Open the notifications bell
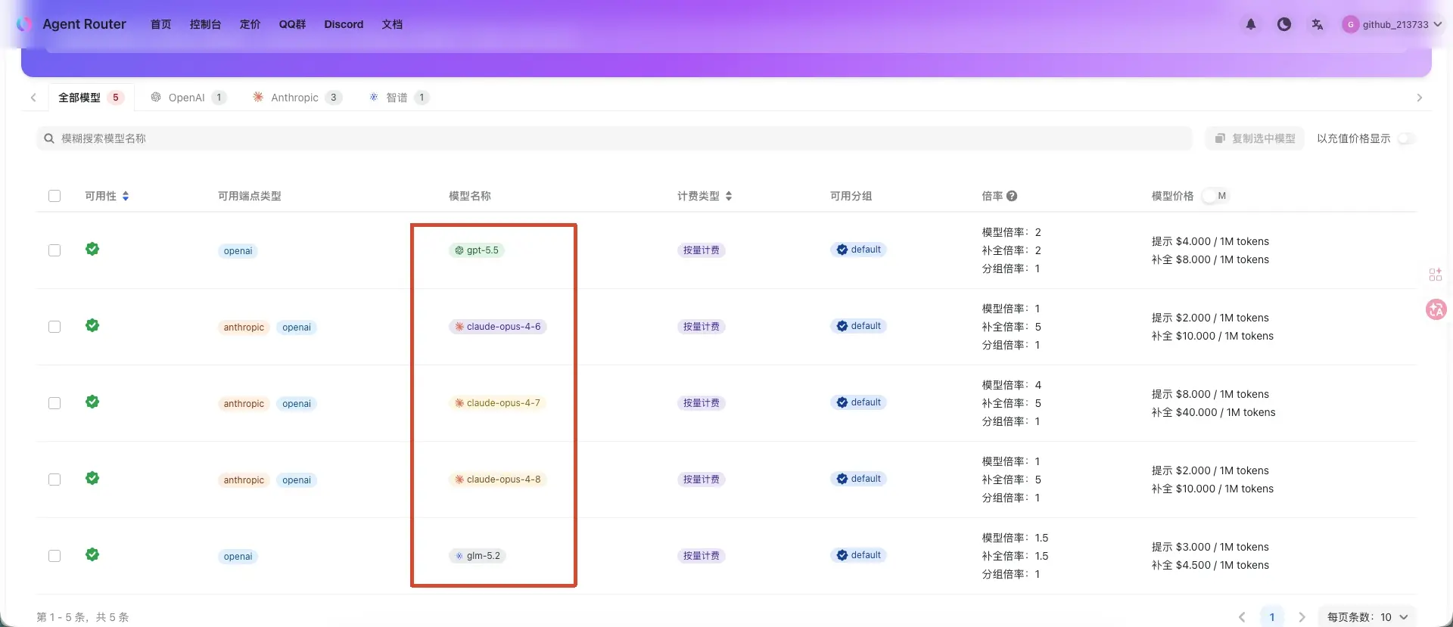 tap(1251, 24)
